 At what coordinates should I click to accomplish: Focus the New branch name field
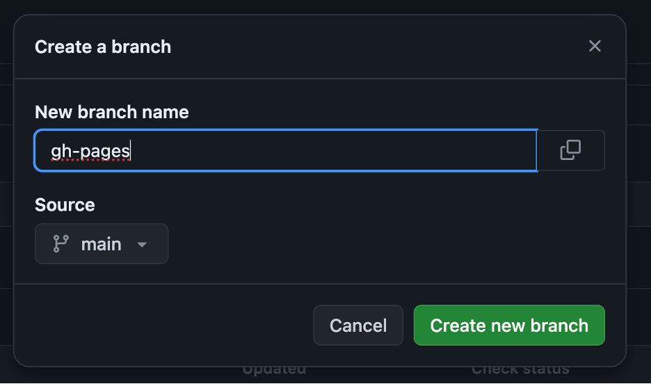(x=285, y=150)
